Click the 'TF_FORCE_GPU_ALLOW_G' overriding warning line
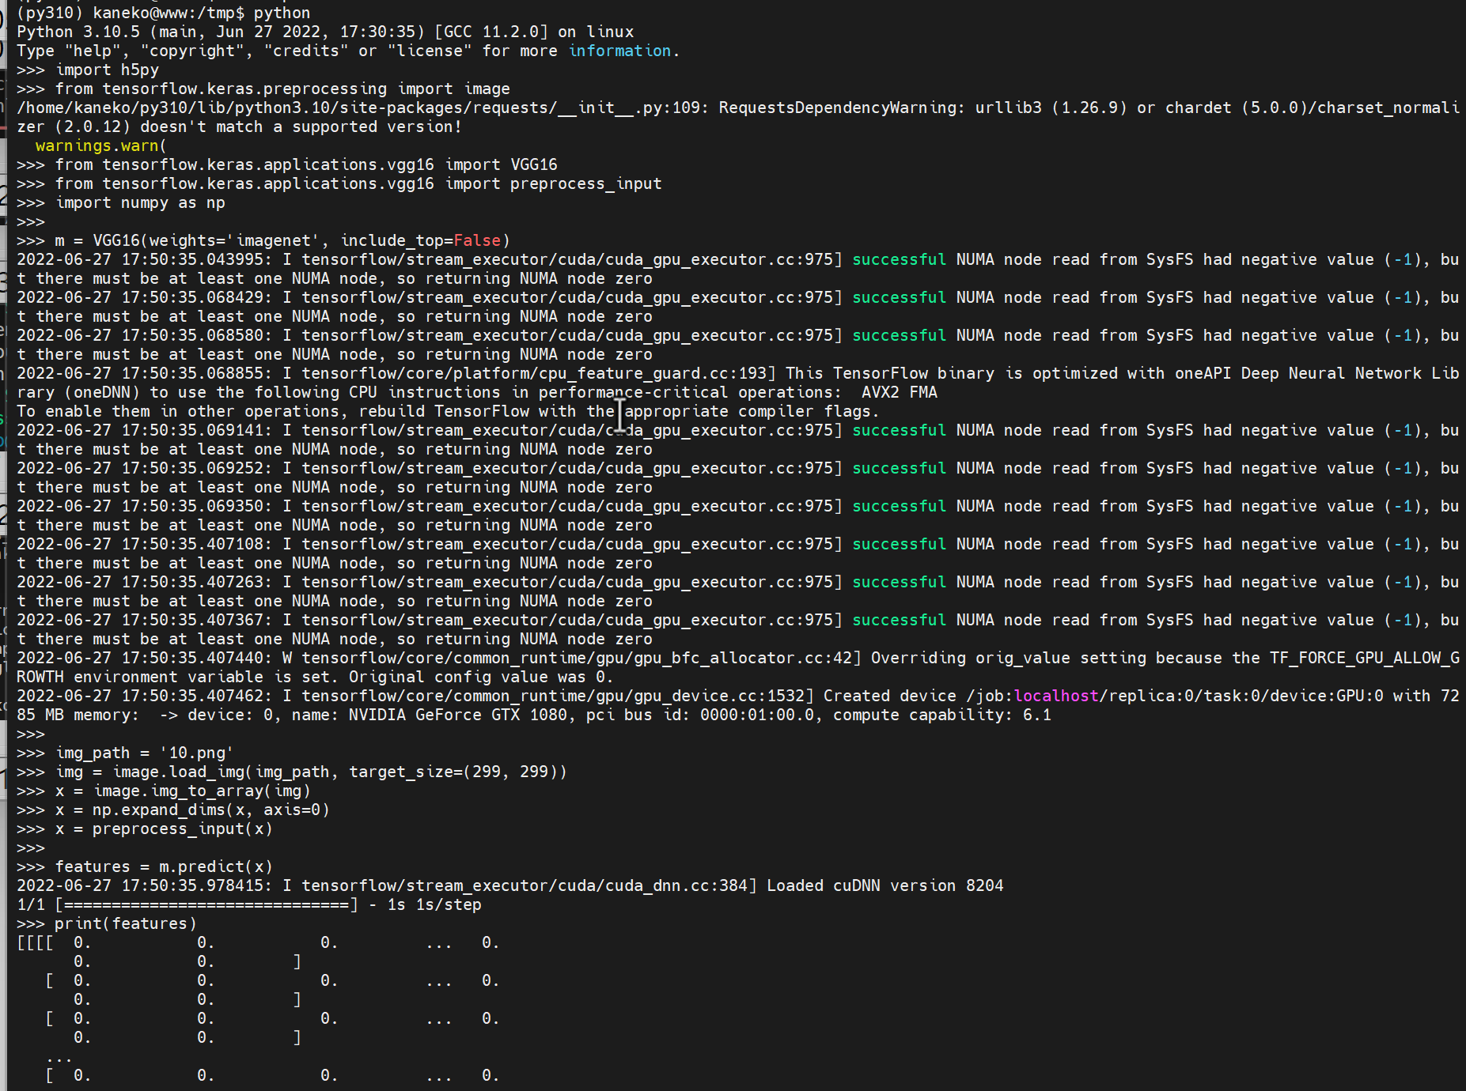The height and width of the screenshot is (1091, 1466). [x=738, y=658]
